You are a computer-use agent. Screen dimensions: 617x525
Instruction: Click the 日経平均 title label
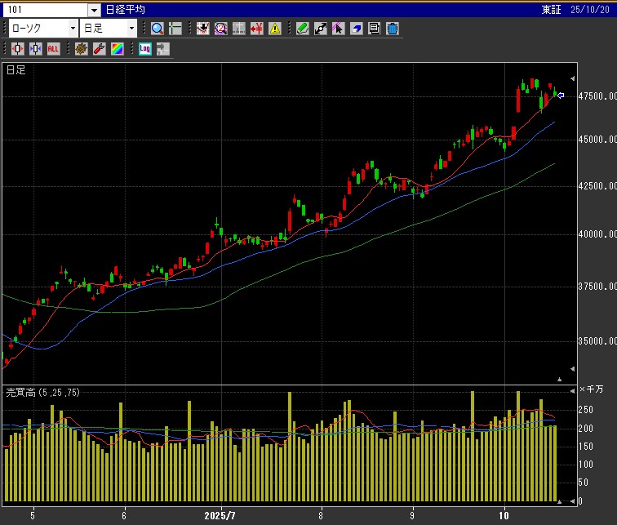point(126,10)
